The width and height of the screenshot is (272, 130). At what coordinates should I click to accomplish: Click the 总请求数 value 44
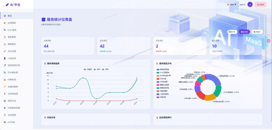pyautogui.click(x=46, y=46)
